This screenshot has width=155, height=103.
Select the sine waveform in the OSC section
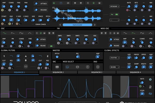(4, 33)
